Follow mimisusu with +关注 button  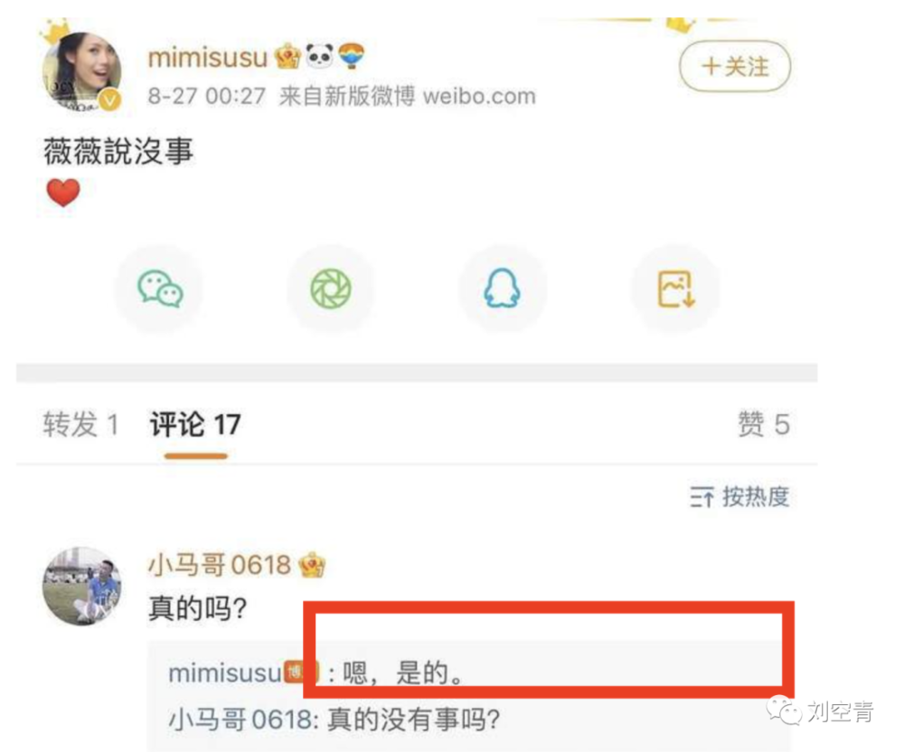pos(735,66)
